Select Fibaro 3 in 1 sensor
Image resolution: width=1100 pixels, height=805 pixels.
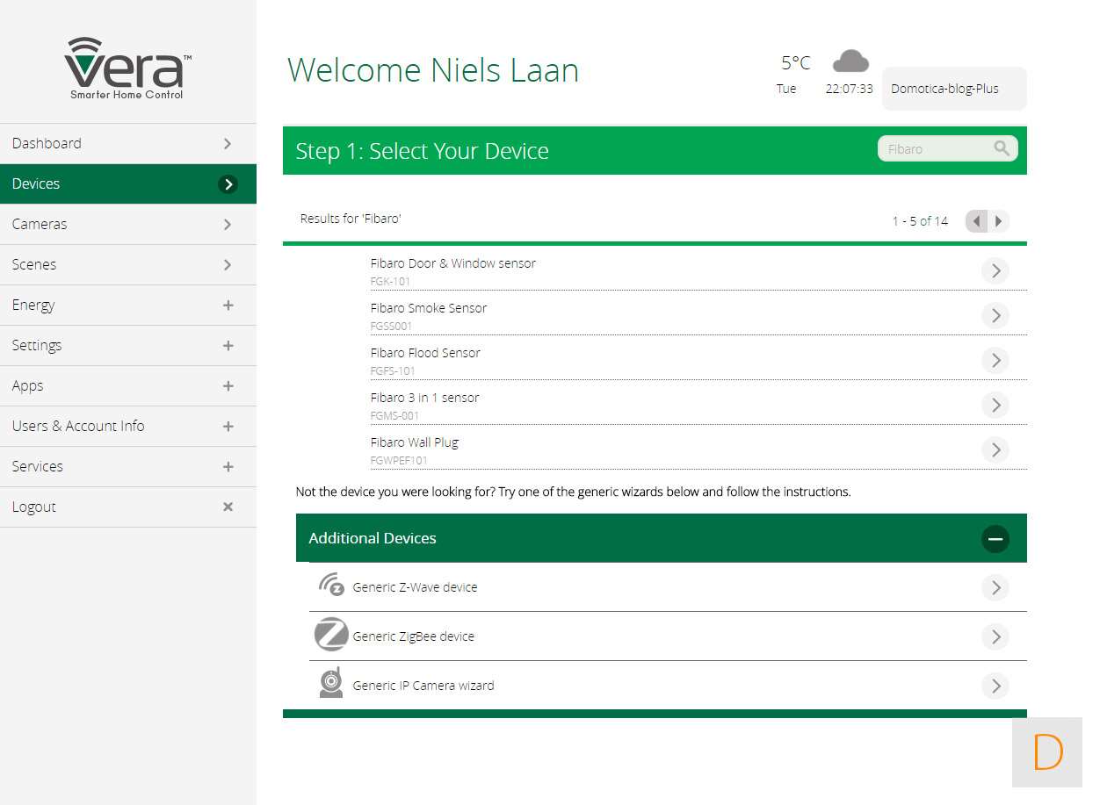[698, 403]
